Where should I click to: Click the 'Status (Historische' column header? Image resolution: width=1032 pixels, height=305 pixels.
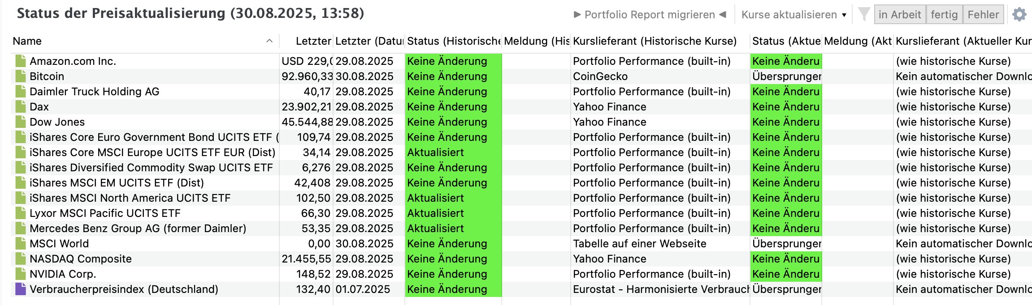click(x=453, y=41)
